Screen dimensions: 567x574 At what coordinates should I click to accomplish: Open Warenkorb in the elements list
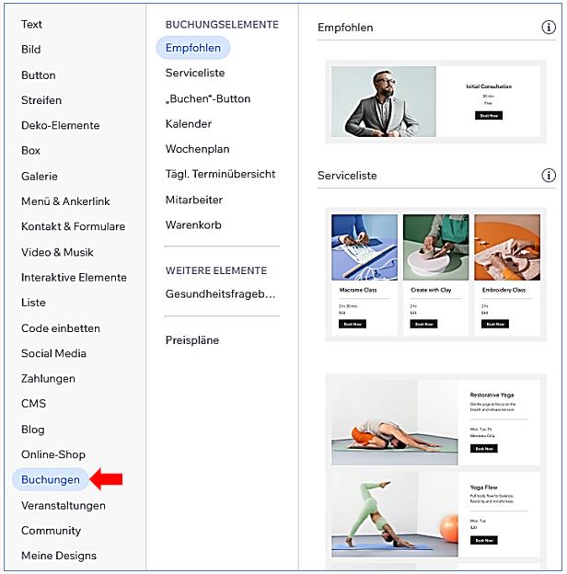pos(193,224)
